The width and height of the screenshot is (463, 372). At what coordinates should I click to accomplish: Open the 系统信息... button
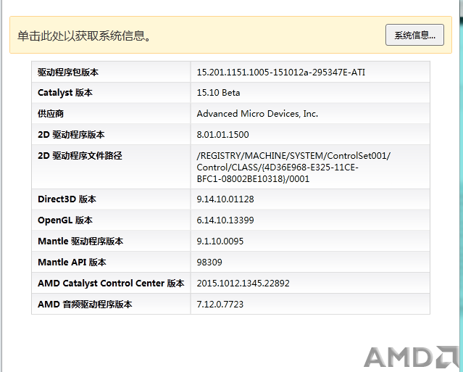414,35
